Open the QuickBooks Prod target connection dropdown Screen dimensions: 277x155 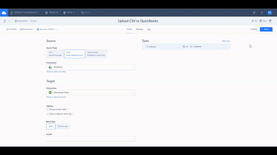(90, 93)
